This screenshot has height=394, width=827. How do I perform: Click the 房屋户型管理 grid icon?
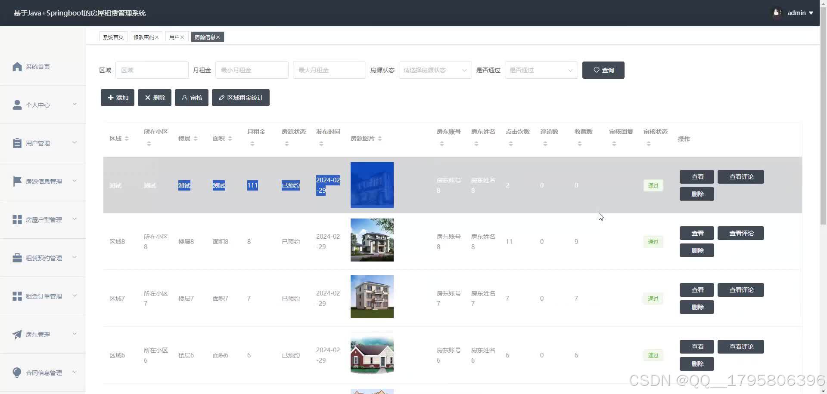tap(17, 220)
